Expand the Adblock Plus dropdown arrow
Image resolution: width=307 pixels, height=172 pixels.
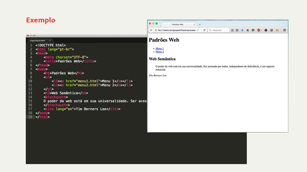[x=261, y=30]
